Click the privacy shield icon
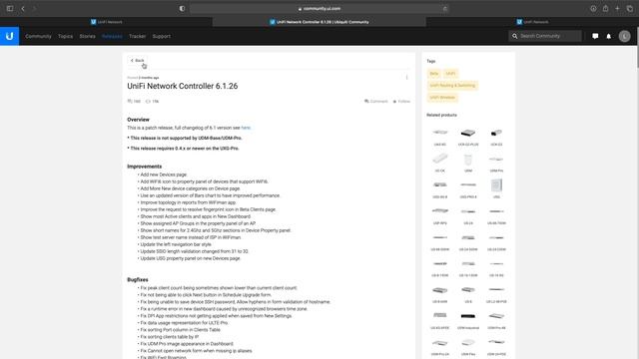 coord(182,8)
